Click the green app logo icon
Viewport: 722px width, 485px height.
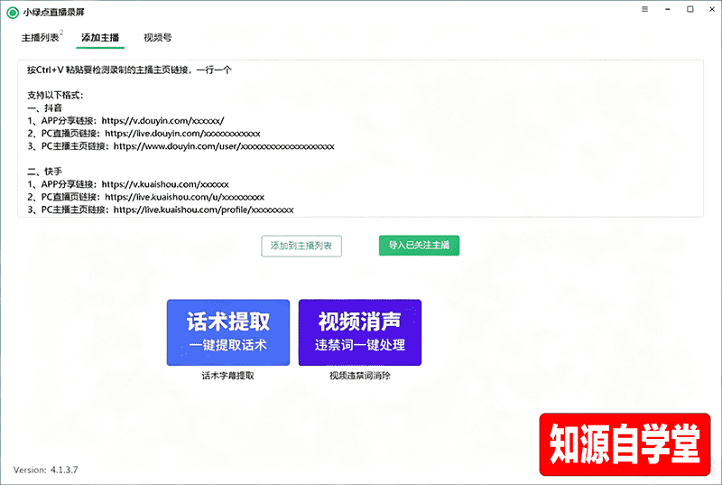pyautogui.click(x=13, y=13)
